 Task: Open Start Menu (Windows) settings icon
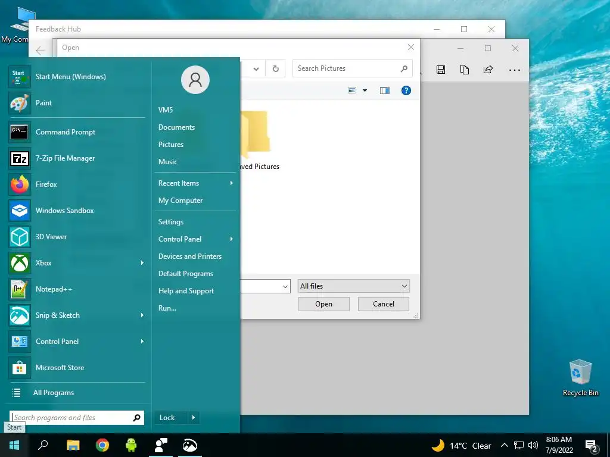tap(20, 77)
